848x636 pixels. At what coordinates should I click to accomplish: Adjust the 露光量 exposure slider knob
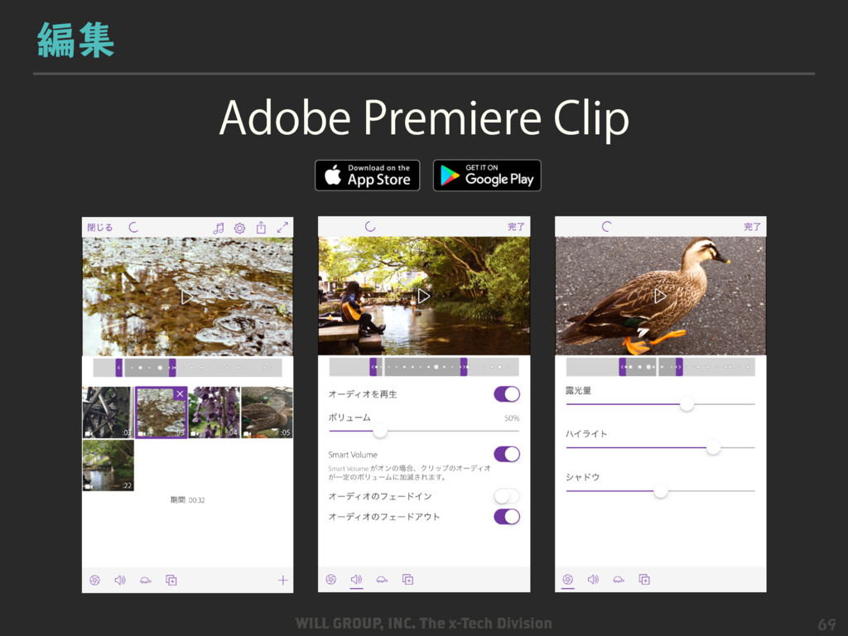(x=687, y=404)
